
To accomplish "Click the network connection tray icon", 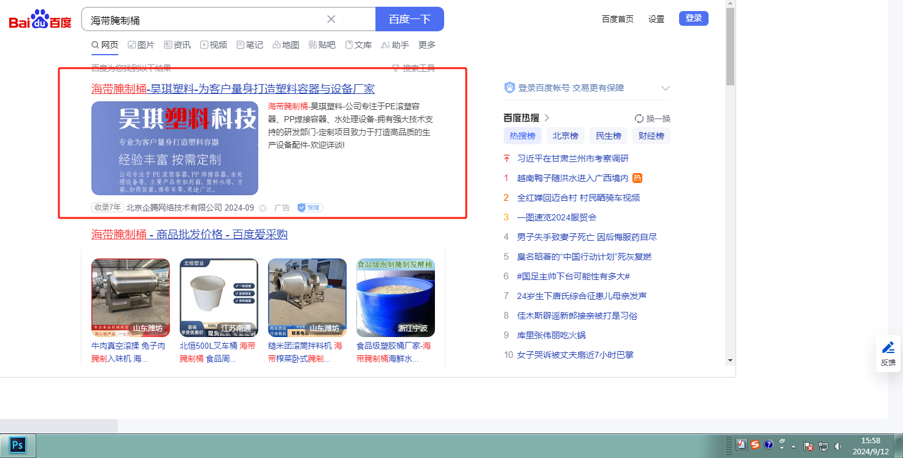I will [x=823, y=446].
